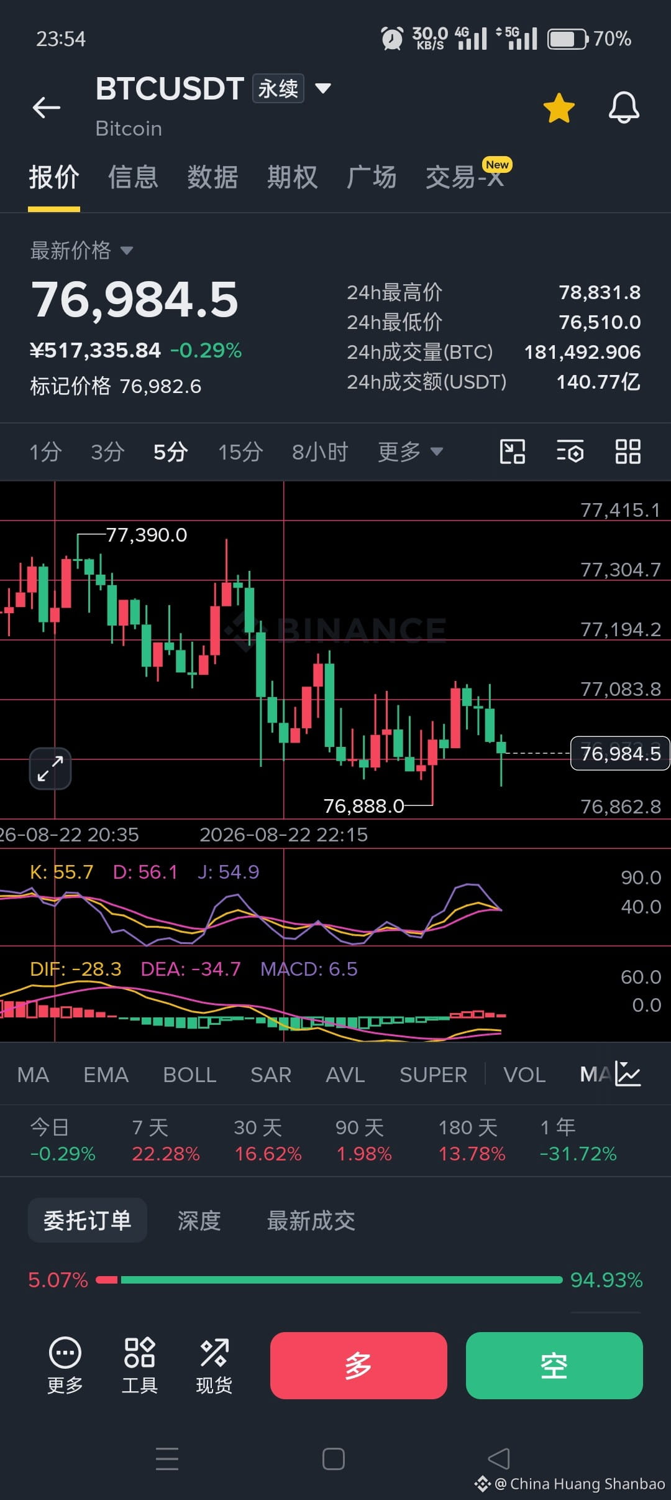
Task: Enable the MA indicator
Action: coord(34,1075)
